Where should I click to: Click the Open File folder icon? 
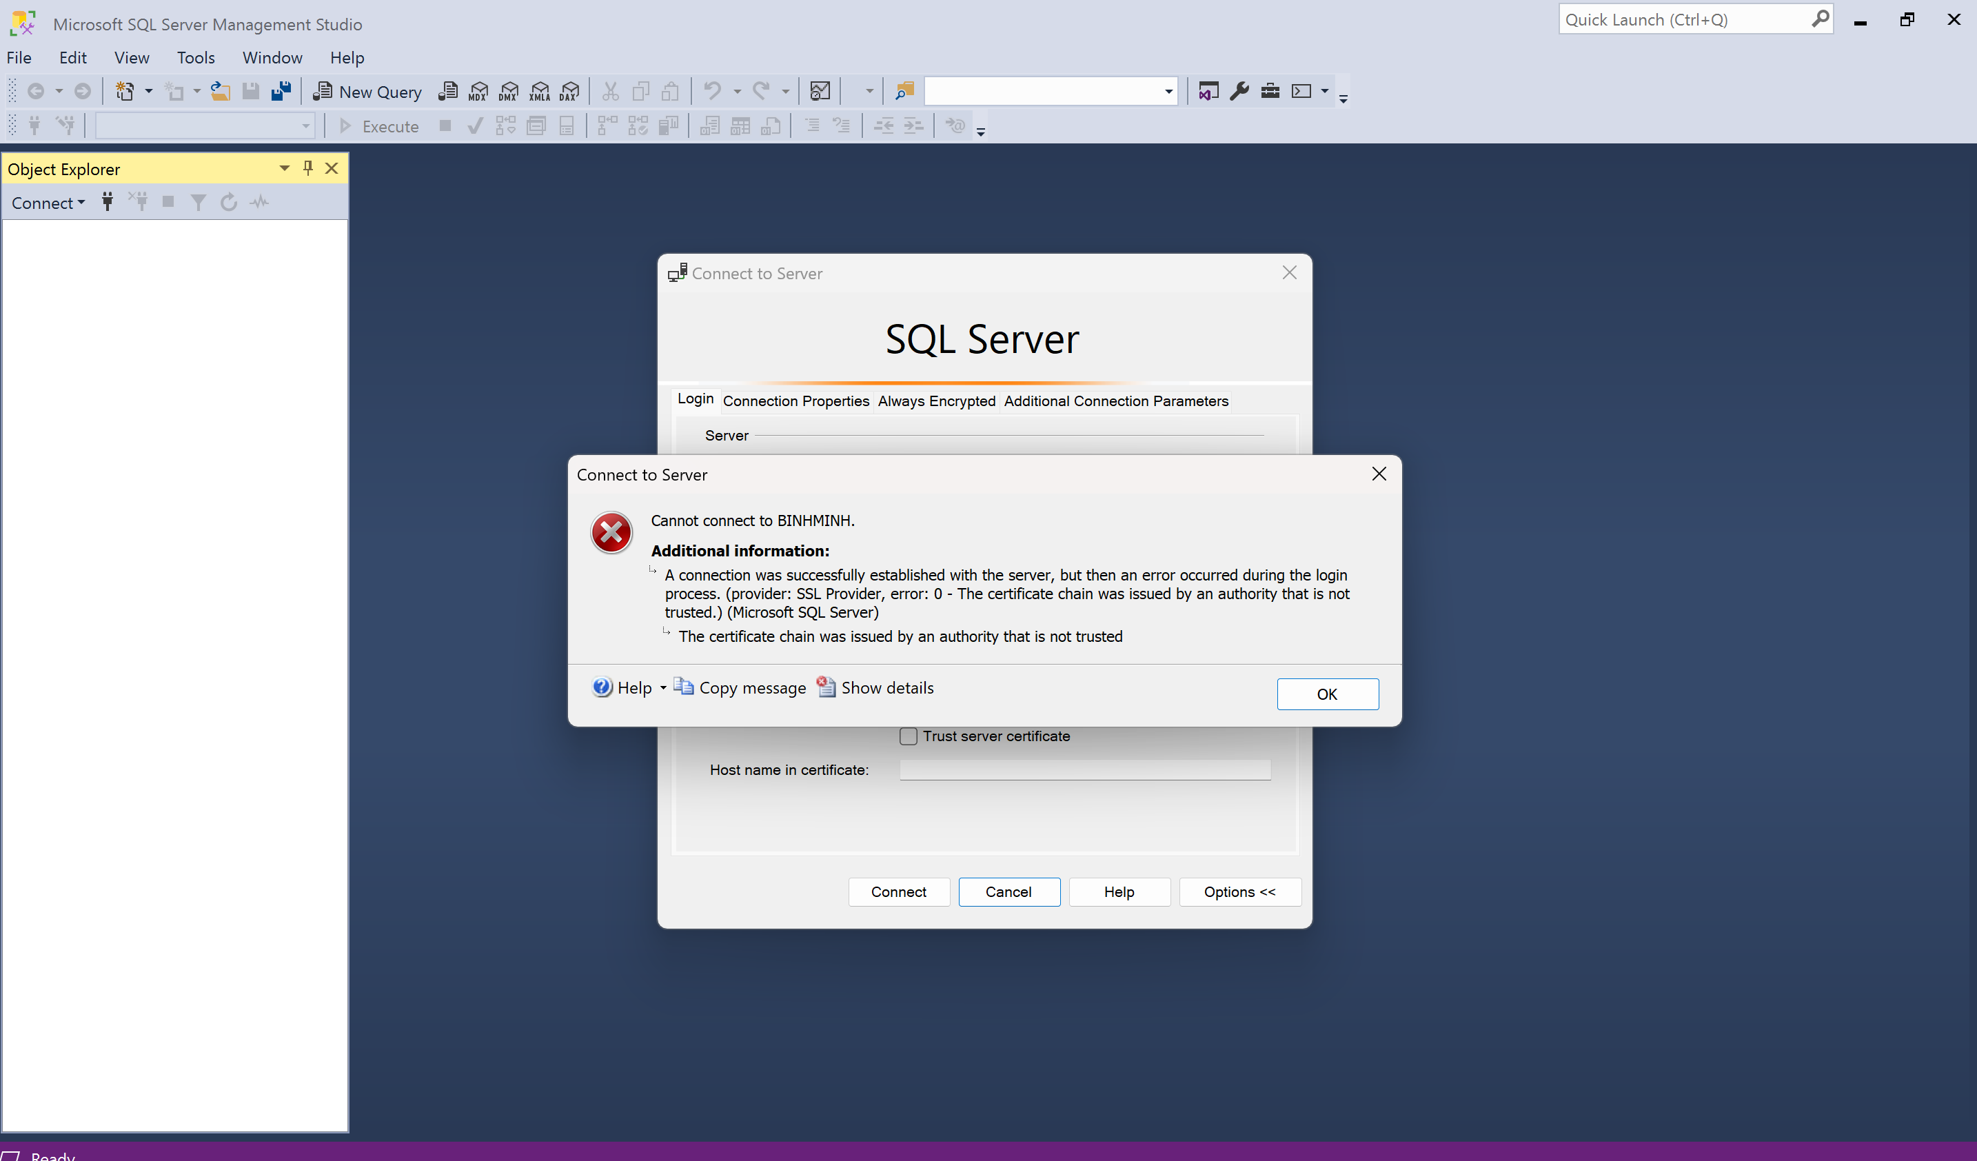click(x=221, y=92)
